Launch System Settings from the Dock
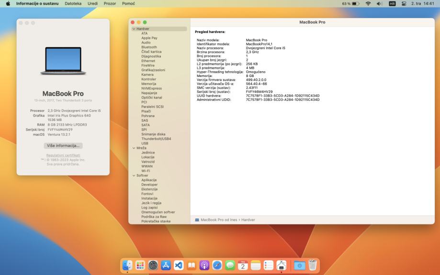Image resolution: width=440 pixels, height=275 pixels. click(x=153, y=265)
